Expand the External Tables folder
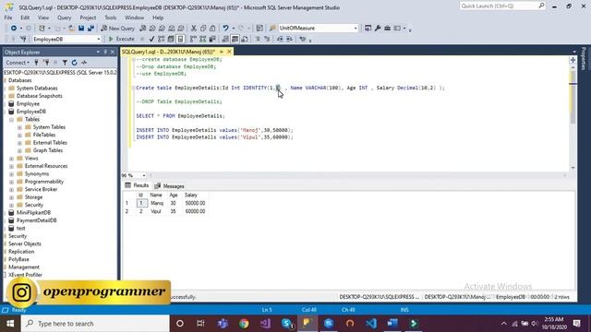The height and width of the screenshot is (332, 591). tap(19, 143)
